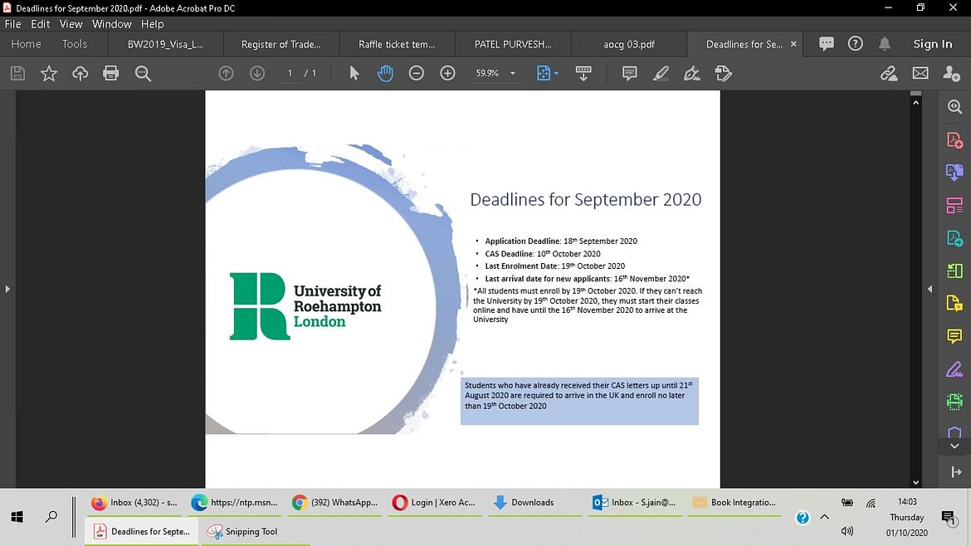Switch to the Home tab
The width and height of the screenshot is (971, 546).
pyautogui.click(x=26, y=44)
